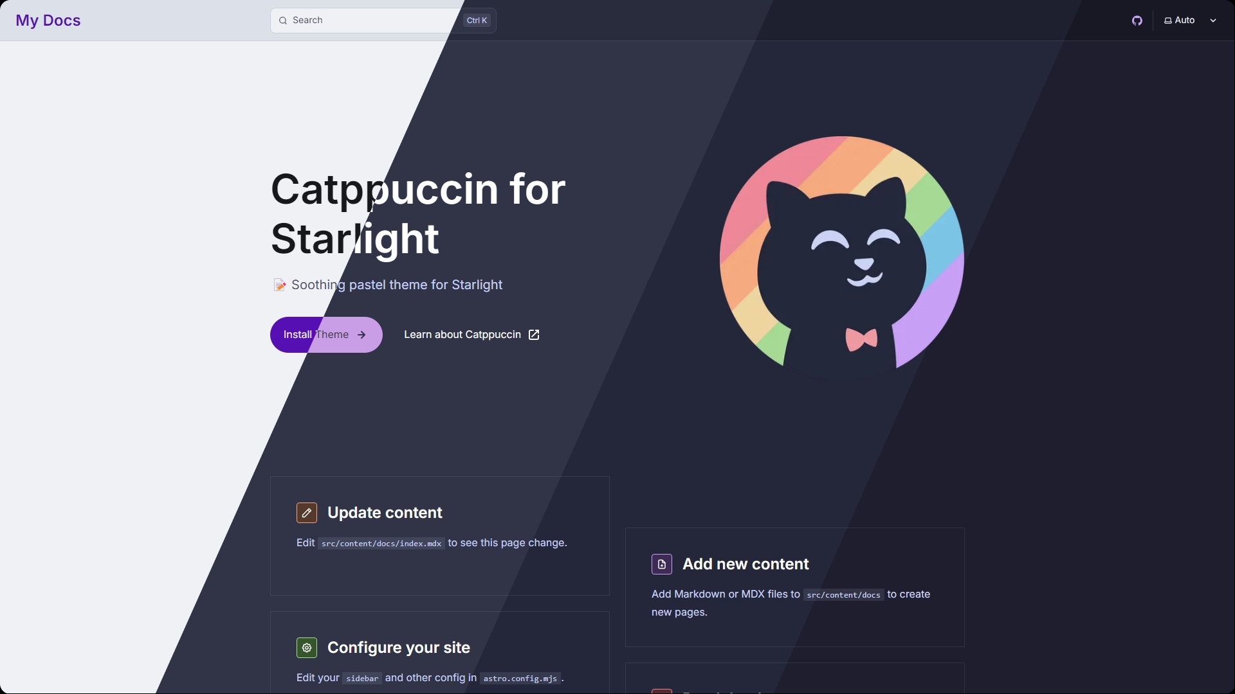Click the pencil icon beside Update content
Image resolution: width=1235 pixels, height=694 pixels.
[307, 513]
